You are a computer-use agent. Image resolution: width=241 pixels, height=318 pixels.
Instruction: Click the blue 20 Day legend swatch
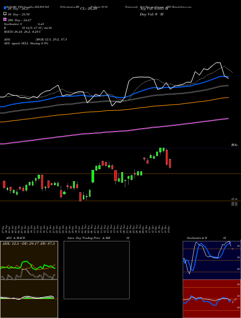[5, 9]
